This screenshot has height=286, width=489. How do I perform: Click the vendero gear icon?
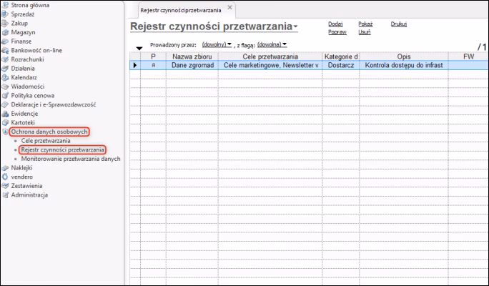coord(5,177)
